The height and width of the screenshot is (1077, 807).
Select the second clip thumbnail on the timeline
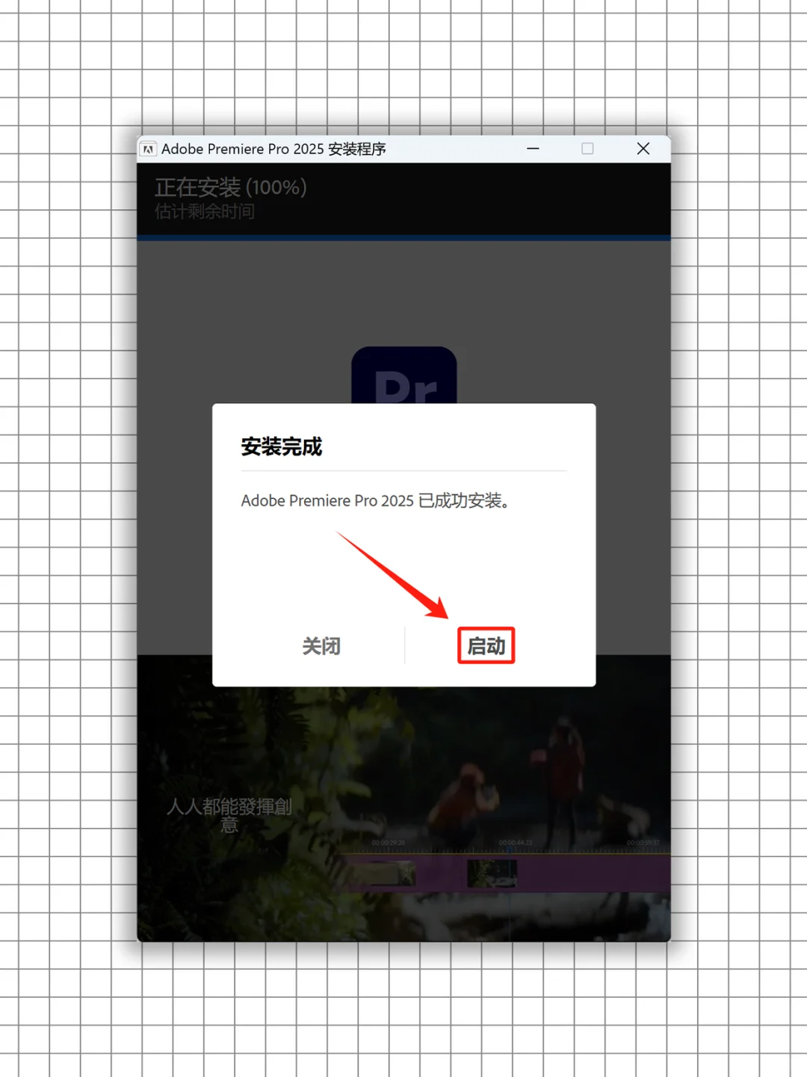point(492,873)
